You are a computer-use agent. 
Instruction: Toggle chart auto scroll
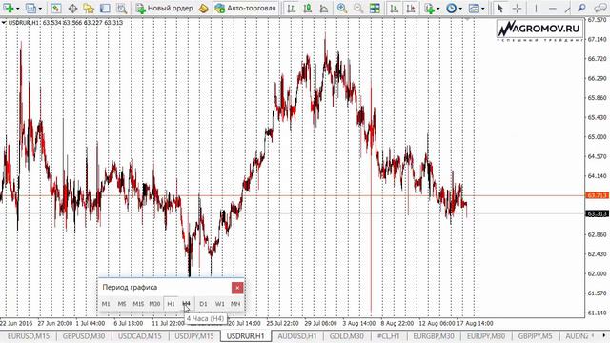[394, 8]
